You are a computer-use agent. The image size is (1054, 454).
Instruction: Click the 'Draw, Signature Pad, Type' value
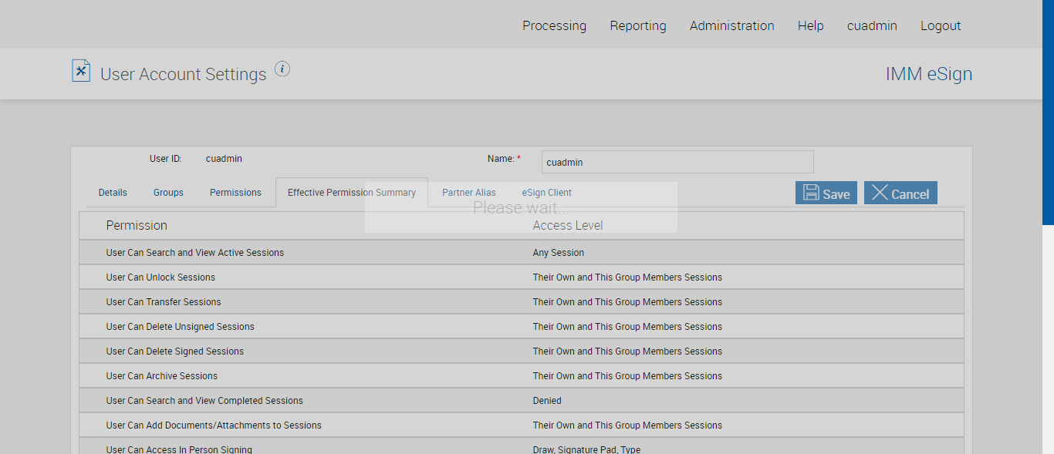click(x=586, y=449)
